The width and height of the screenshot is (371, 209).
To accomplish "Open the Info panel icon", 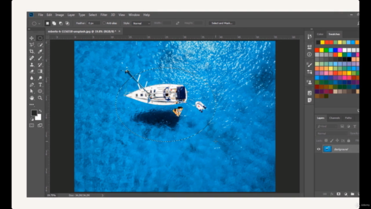I will pos(309,54).
